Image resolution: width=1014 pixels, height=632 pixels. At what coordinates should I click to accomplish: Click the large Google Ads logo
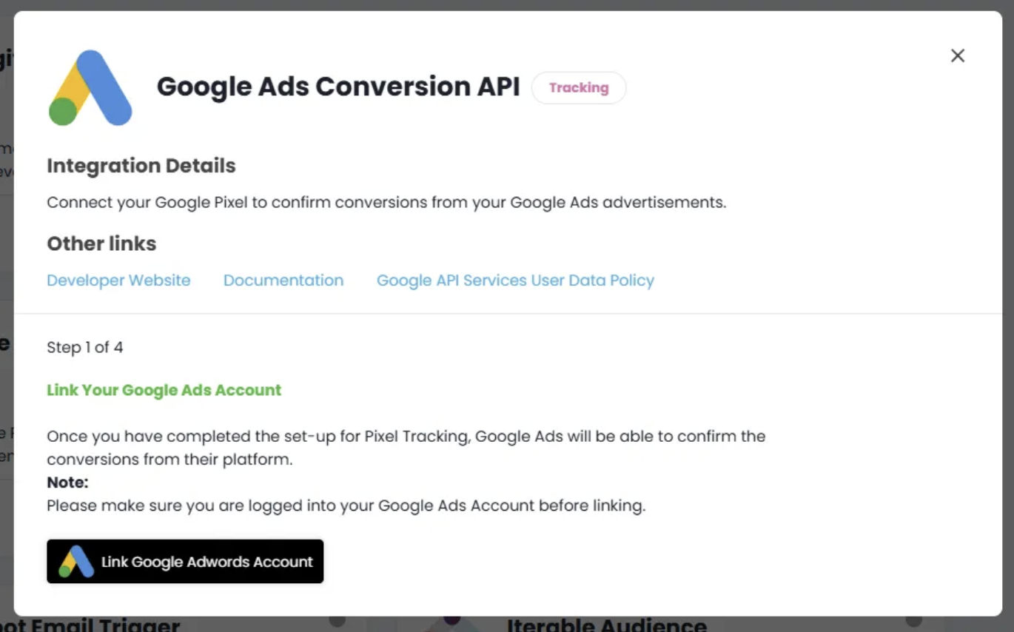point(90,87)
